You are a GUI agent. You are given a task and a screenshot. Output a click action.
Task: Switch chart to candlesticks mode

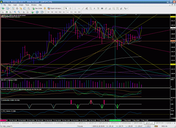[7, 12]
